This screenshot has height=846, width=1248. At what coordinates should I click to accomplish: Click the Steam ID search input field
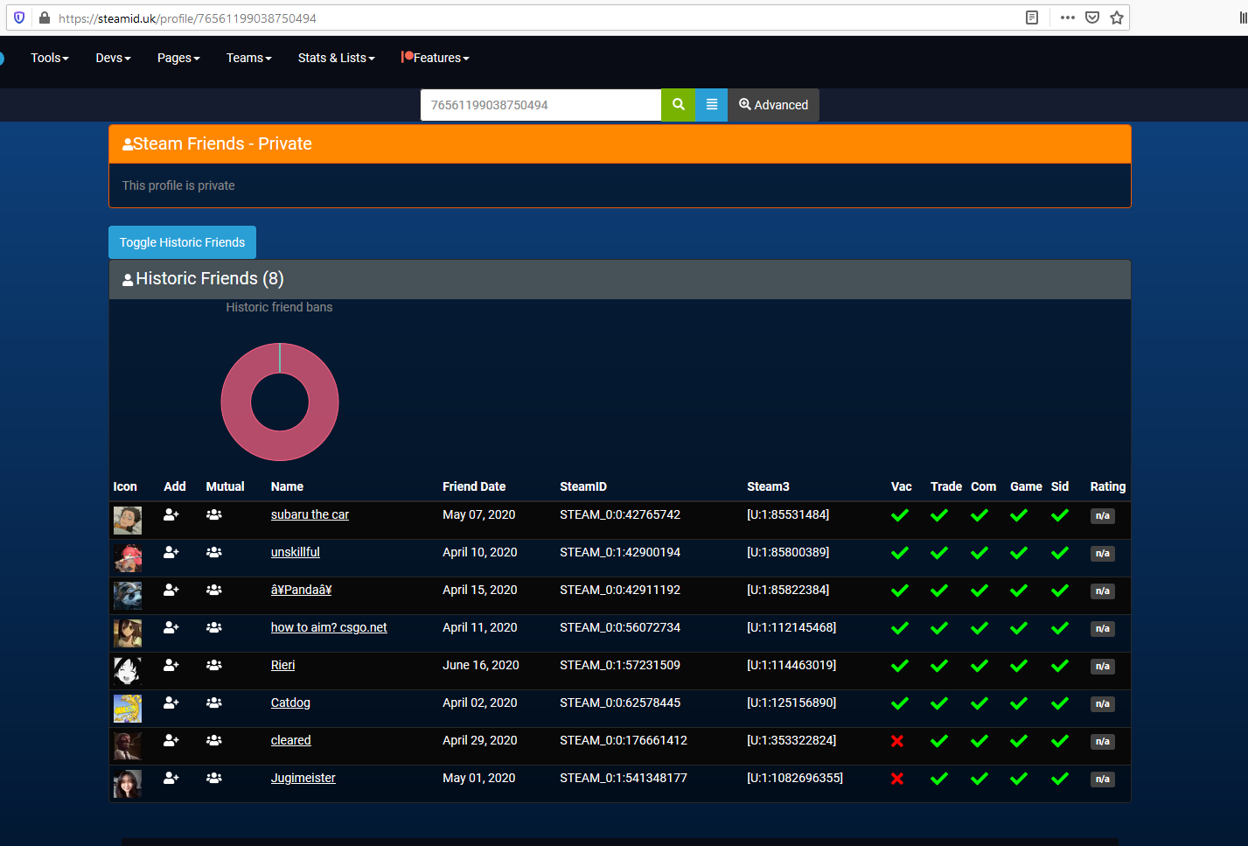pos(540,105)
